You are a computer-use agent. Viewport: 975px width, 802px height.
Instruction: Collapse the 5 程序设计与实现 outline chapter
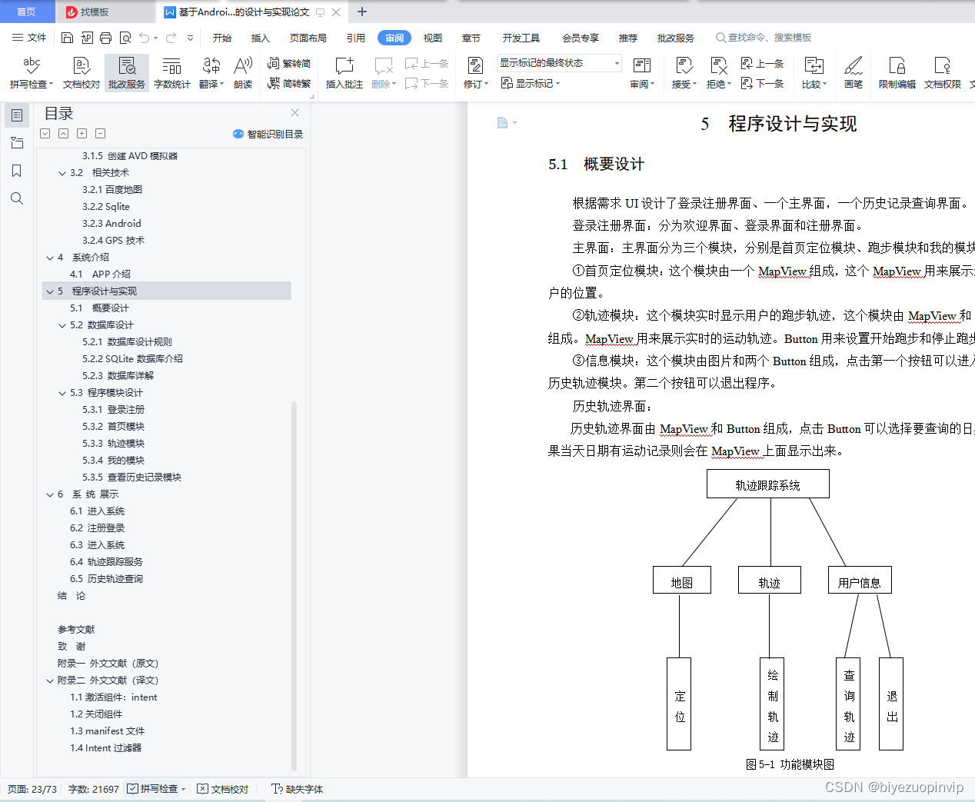point(49,291)
